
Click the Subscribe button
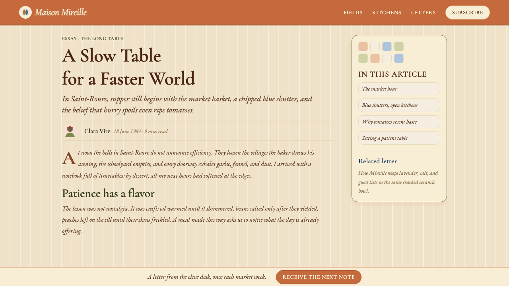pos(468,12)
